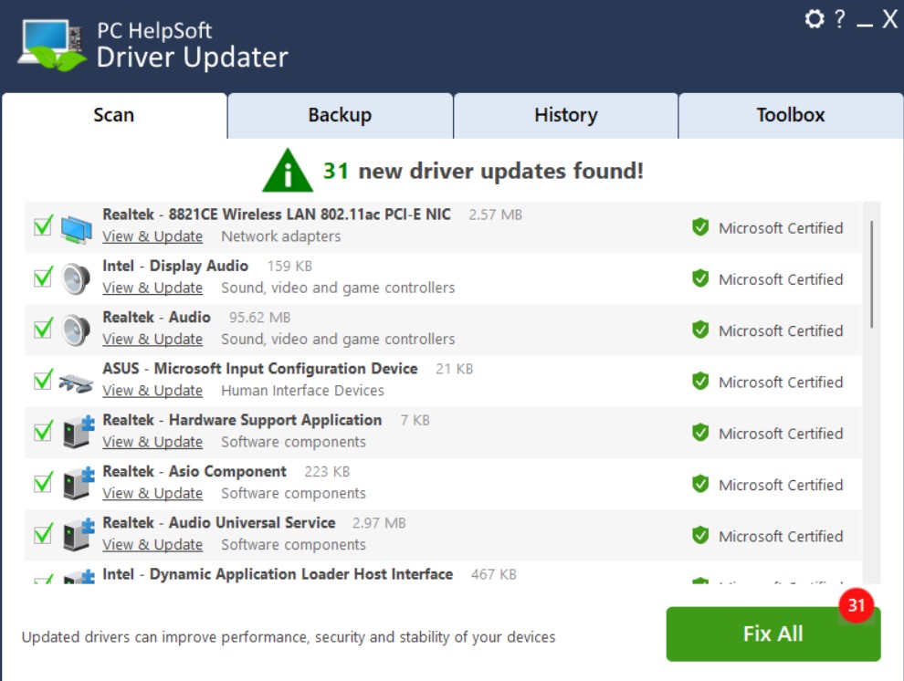
Task: Click the component icon for Asio Component
Action: [x=78, y=483]
